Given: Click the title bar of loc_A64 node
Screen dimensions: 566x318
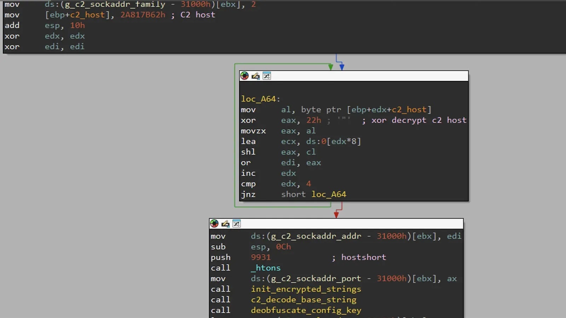Looking at the screenshot, I should click(x=354, y=76).
